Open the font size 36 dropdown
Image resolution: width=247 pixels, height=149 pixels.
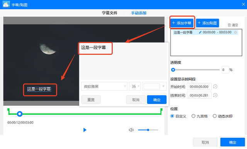[x=135, y=86]
